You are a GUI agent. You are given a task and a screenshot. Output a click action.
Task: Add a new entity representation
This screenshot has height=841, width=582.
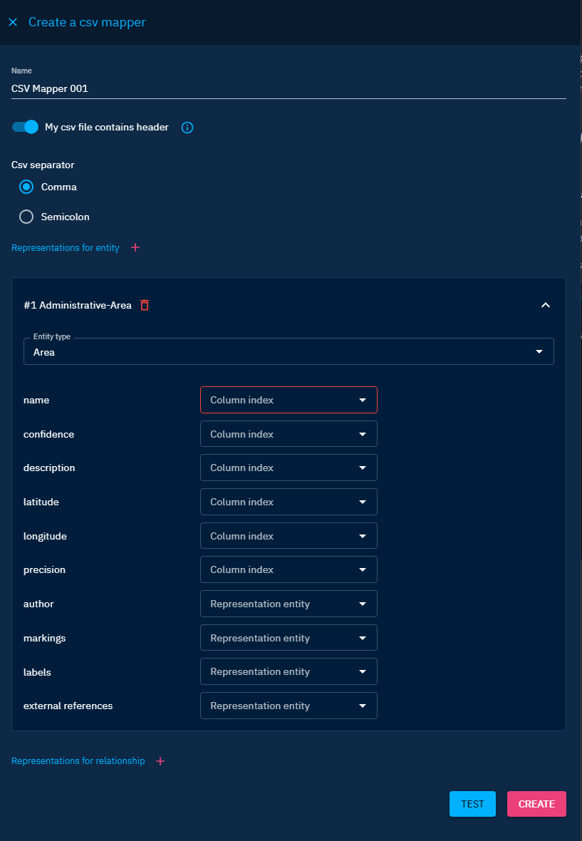(x=135, y=247)
